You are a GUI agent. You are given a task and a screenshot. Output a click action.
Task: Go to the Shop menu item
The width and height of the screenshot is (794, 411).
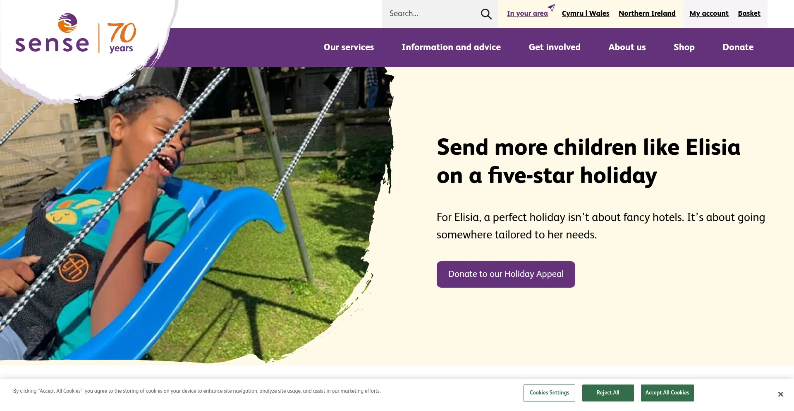click(x=684, y=47)
